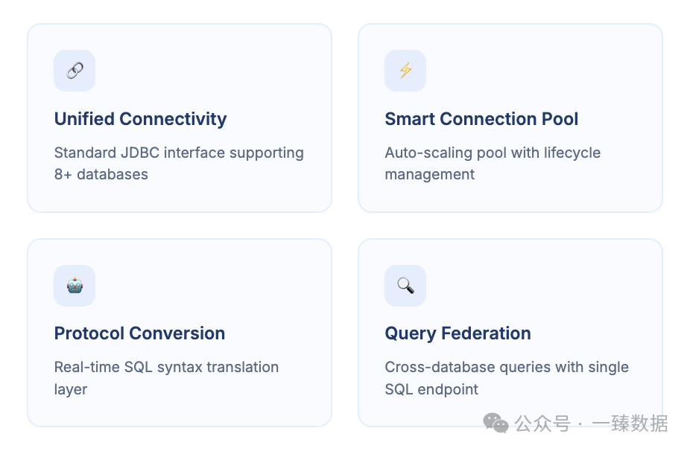Click the 'Cross-database queries with single SQL endpoint' text

(x=507, y=377)
